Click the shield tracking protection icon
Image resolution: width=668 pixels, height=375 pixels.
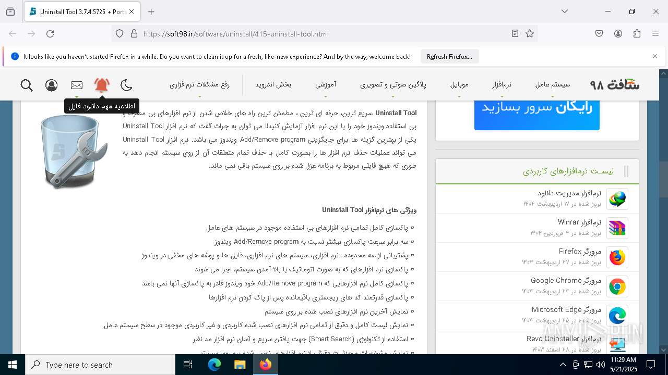click(x=120, y=34)
